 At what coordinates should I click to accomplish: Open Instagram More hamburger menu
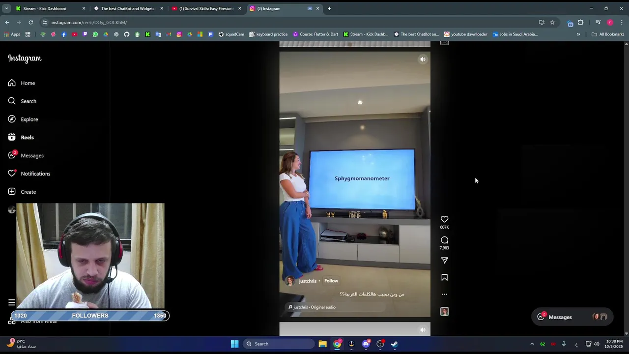(x=12, y=303)
